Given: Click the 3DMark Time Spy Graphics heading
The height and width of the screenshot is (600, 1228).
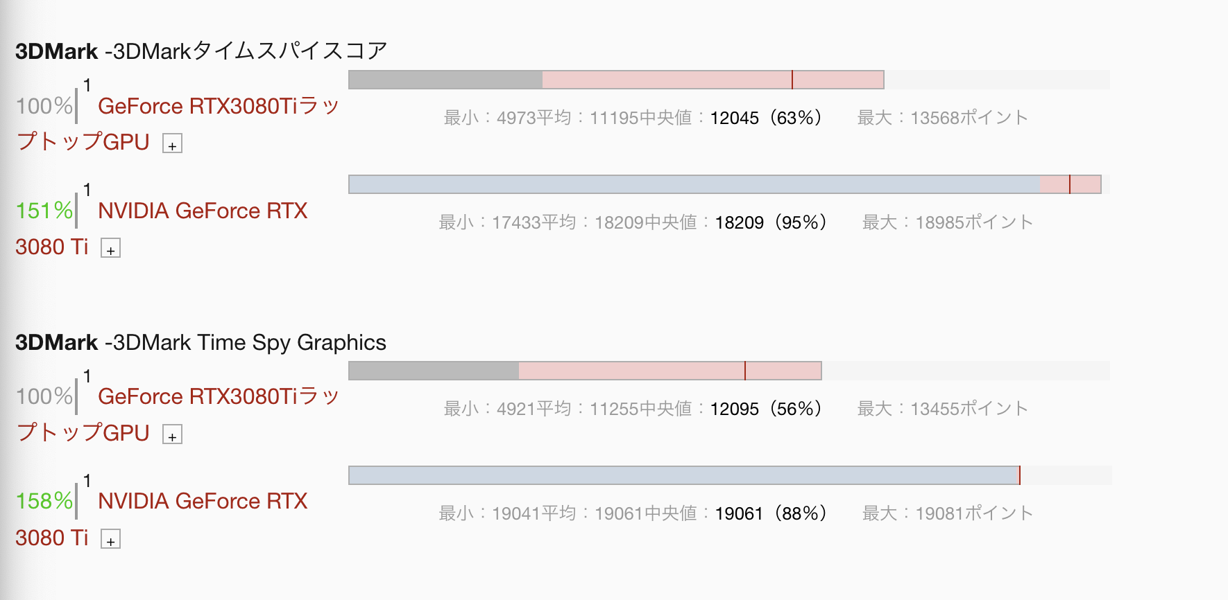Looking at the screenshot, I should tap(201, 342).
